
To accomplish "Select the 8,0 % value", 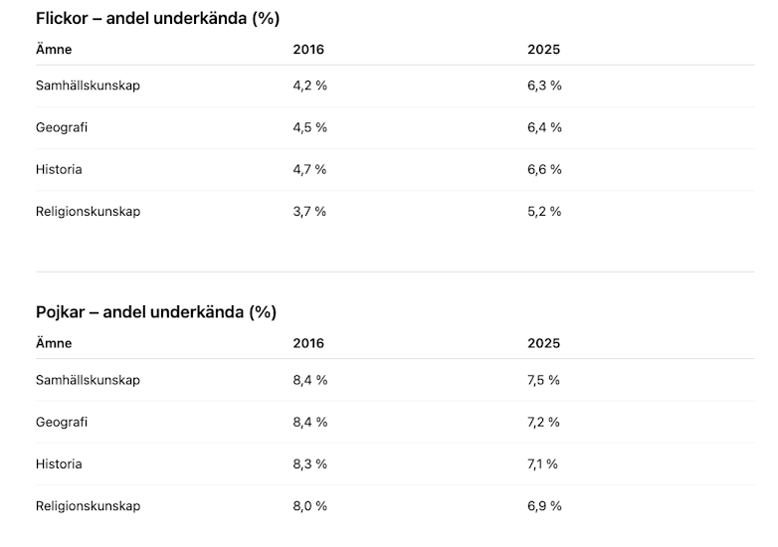I will click(309, 505).
